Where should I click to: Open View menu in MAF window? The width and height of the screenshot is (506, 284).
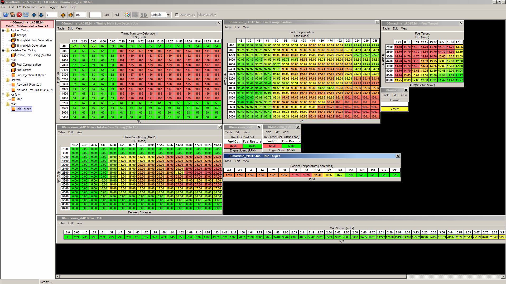pos(79,223)
